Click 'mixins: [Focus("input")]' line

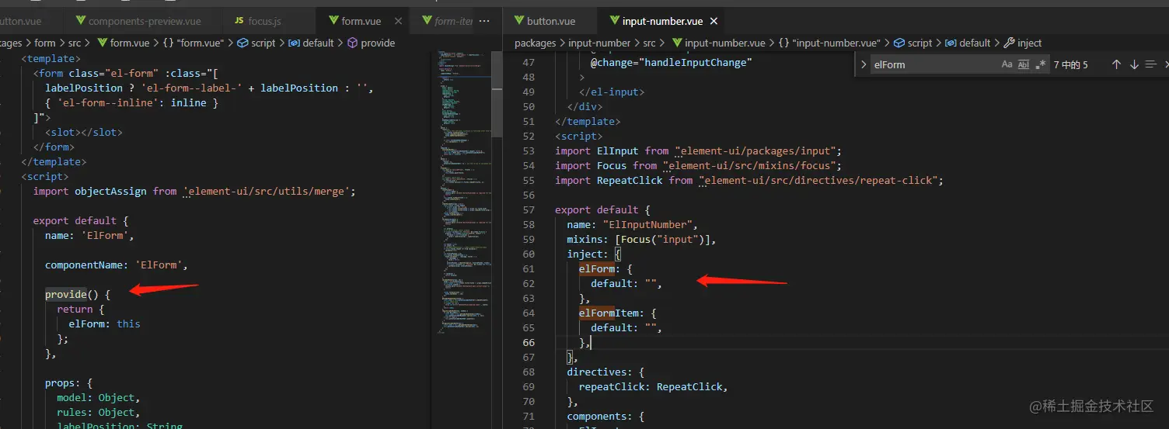pos(641,239)
